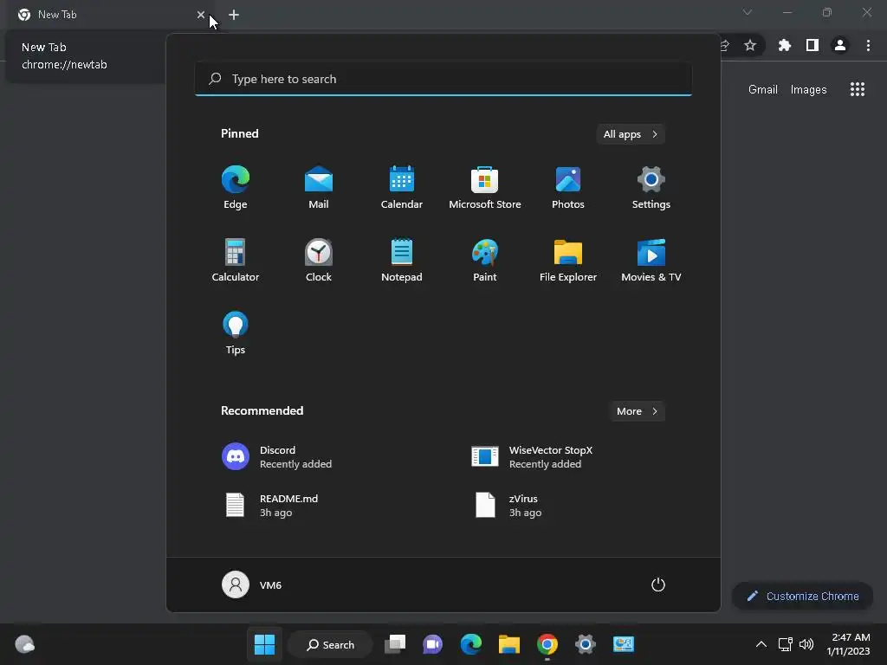Open Settings gear on the taskbar
Viewport: 887px width, 665px height.
click(586, 644)
